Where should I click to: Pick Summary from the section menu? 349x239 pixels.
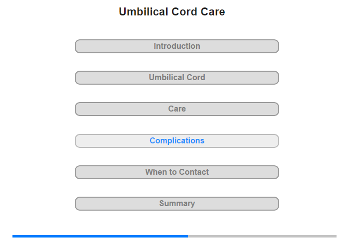click(177, 204)
